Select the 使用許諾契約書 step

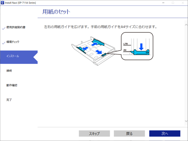(x=16, y=27)
